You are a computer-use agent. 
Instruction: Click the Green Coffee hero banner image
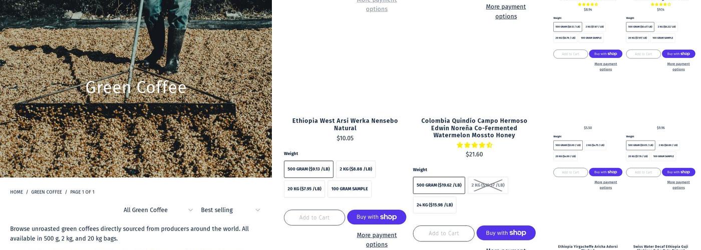click(136, 50)
